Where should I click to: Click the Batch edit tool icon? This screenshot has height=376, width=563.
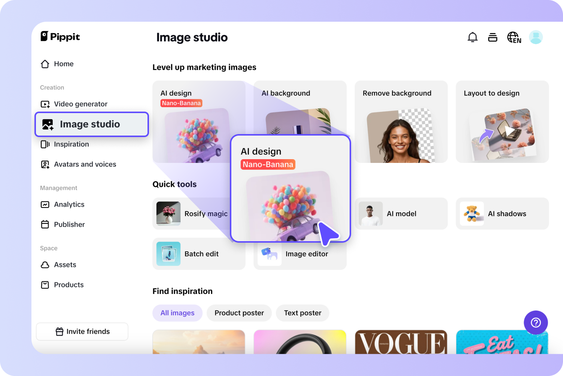tap(168, 254)
